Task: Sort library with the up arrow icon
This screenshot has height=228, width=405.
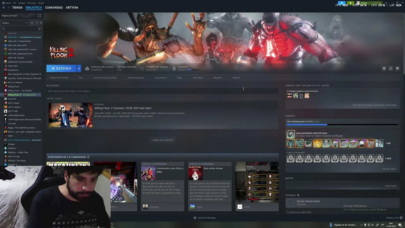Action: coord(32,23)
